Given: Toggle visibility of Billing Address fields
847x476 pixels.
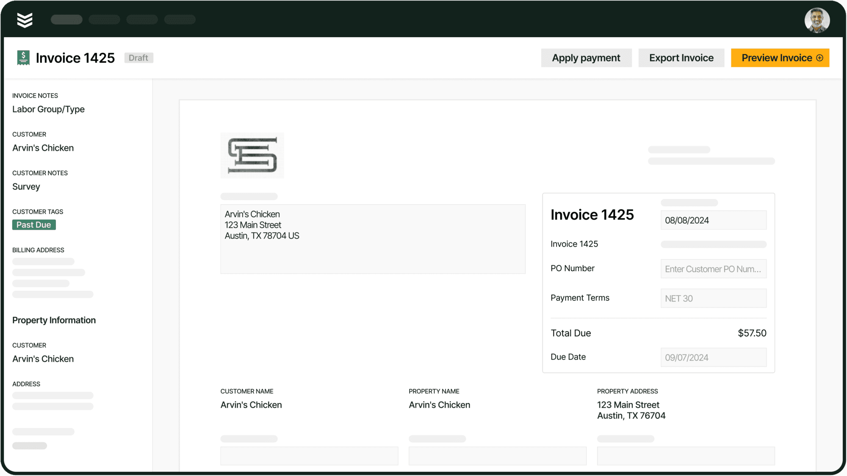Looking at the screenshot, I should point(38,250).
